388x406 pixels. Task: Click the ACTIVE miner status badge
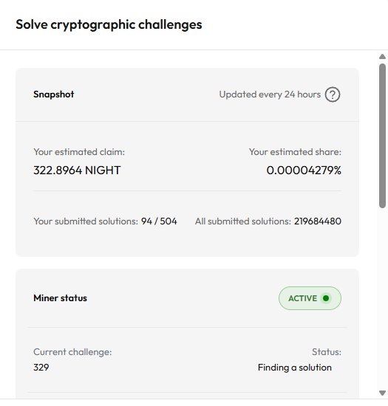(310, 298)
